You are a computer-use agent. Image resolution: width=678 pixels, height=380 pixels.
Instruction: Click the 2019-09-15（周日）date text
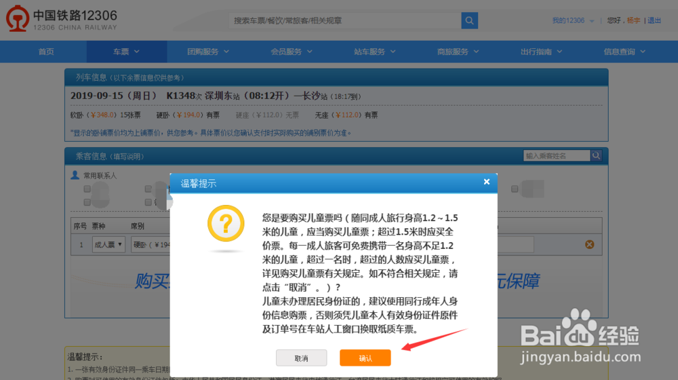pyautogui.click(x=113, y=96)
